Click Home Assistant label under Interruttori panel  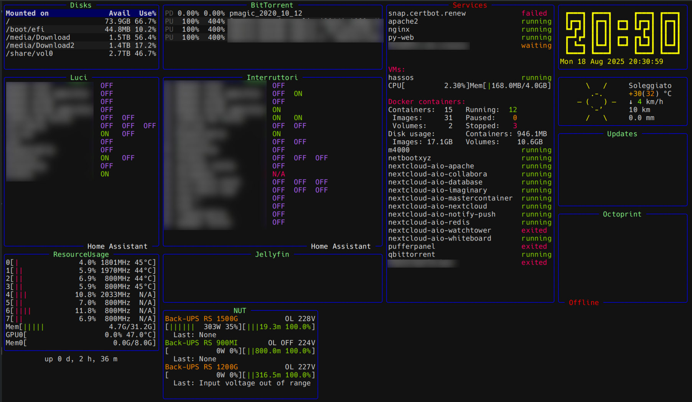(x=341, y=247)
